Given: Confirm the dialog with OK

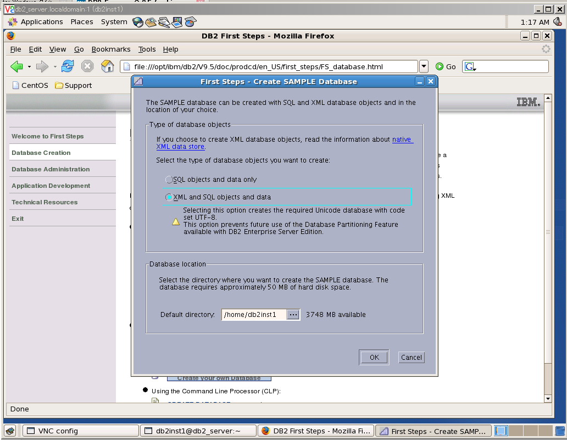Looking at the screenshot, I should 374,357.
